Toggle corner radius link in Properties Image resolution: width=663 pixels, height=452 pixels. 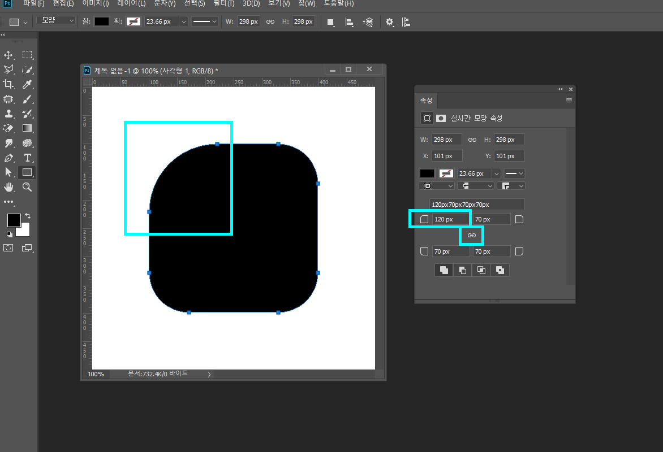tap(471, 235)
